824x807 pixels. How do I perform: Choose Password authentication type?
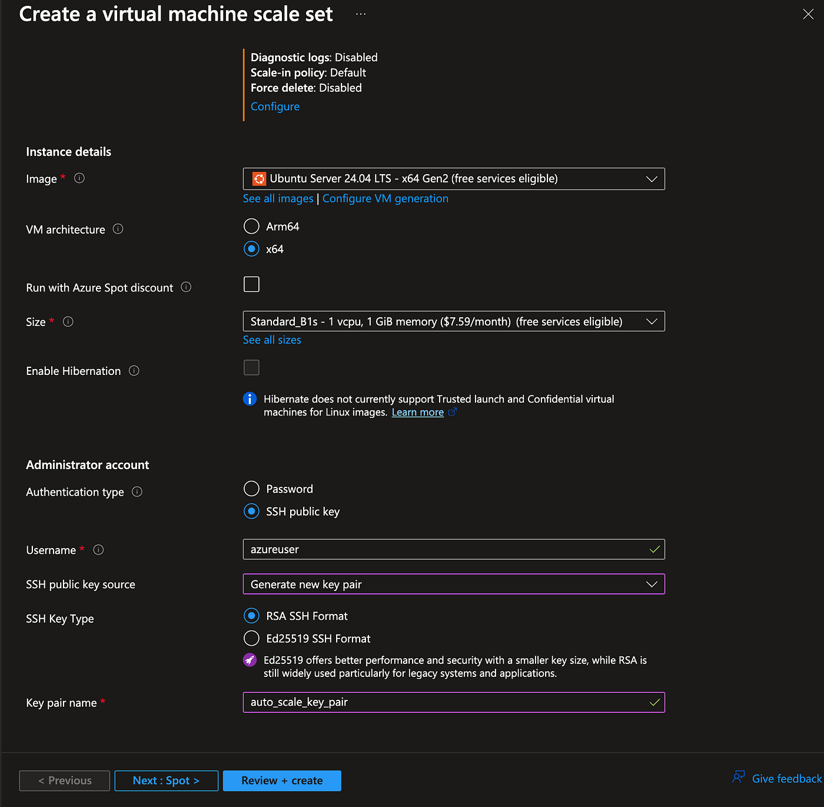pyautogui.click(x=251, y=489)
